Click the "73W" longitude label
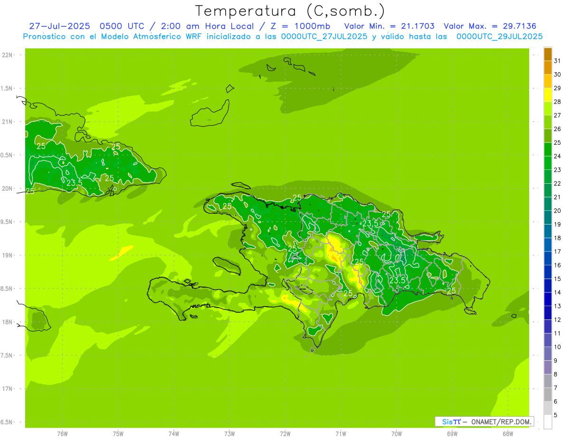The height and width of the screenshot is (440, 570). tap(229, 433)
